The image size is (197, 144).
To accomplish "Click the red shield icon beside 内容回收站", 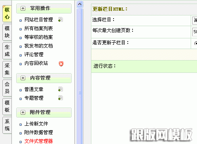I will [x=61, y=64].
